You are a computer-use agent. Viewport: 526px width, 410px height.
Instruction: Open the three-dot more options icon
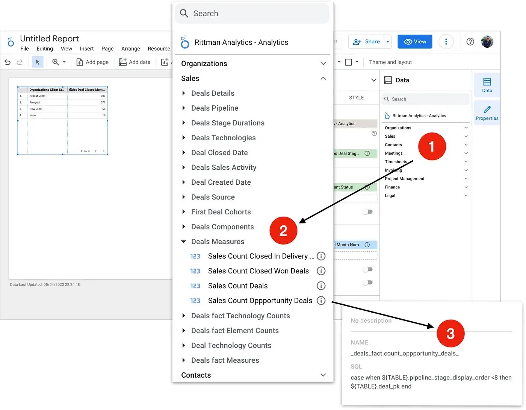pos(446,41)
